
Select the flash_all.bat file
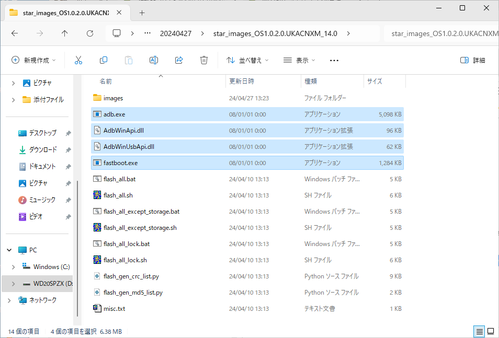tap(247, 179)
